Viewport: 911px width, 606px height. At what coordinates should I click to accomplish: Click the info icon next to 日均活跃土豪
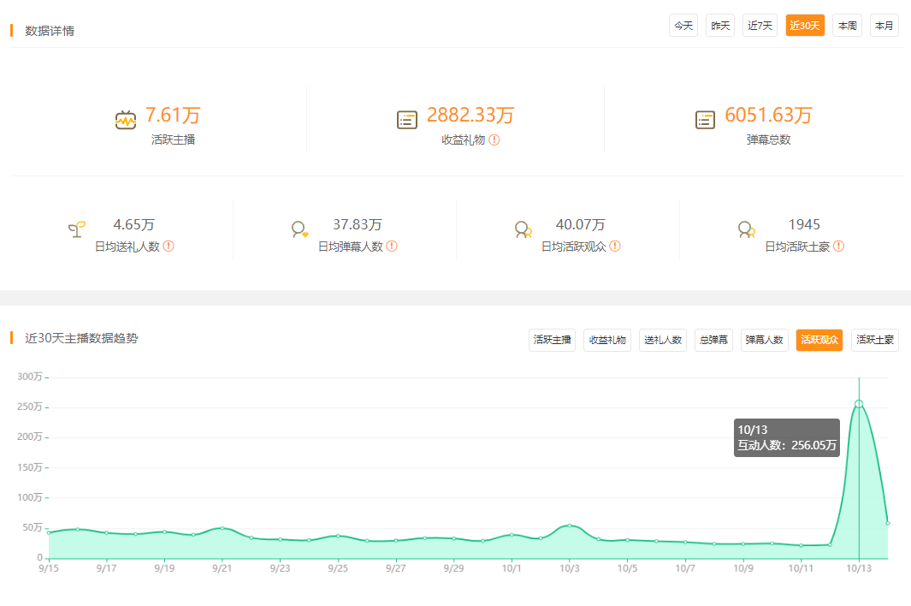838,246
